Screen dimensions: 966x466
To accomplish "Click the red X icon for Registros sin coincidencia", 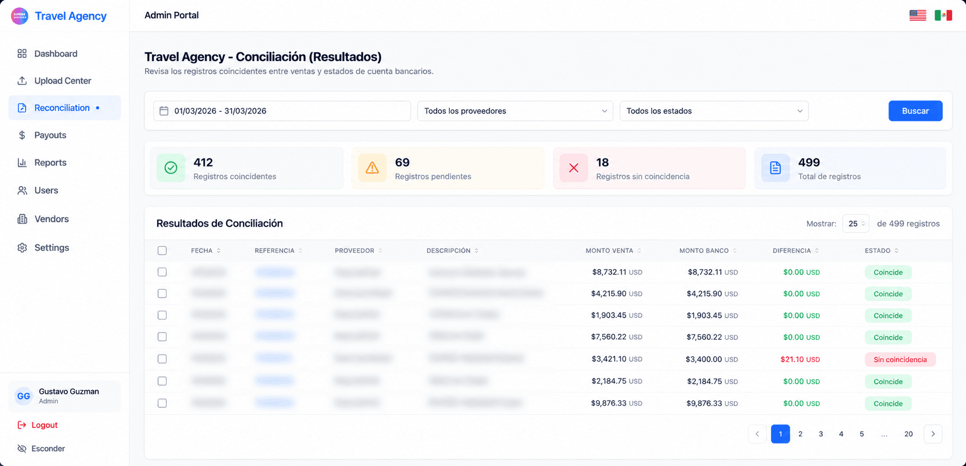I will (574, 168).
